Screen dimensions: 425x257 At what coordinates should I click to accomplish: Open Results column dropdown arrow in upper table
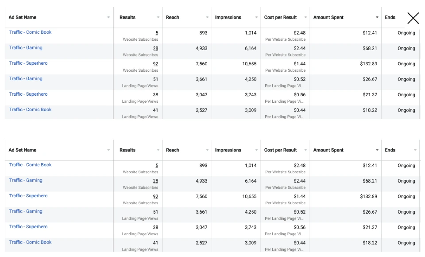(158, 17)
